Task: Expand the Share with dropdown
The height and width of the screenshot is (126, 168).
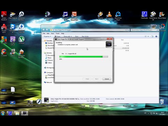Action: pyautogui.click(x=68, y=36)
